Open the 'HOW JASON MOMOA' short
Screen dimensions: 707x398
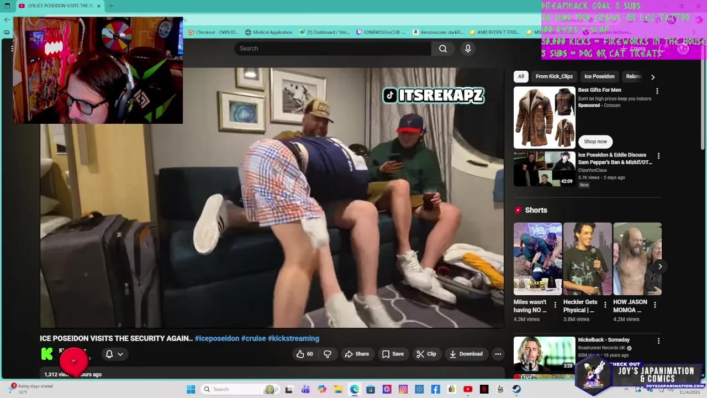point(637,259)
